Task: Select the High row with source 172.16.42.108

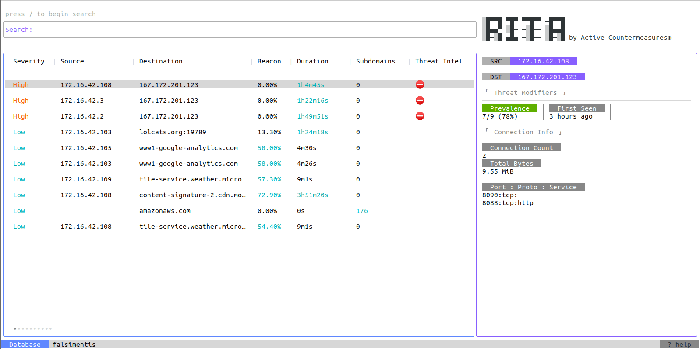Action: click(x=240, y=85)
